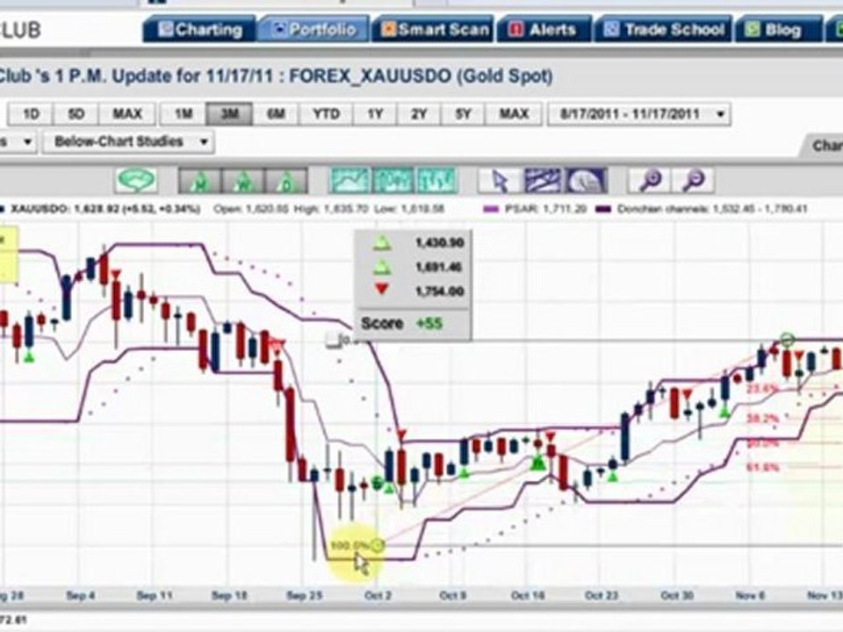This screenshot has height=632, width=843.
Task: Set chart range to 1M
Action: [184, 114]
